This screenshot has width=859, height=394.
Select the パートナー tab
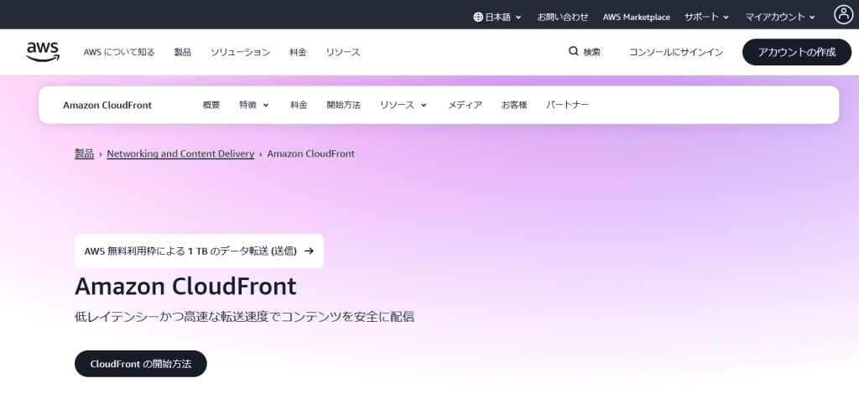tap(567, 105)
